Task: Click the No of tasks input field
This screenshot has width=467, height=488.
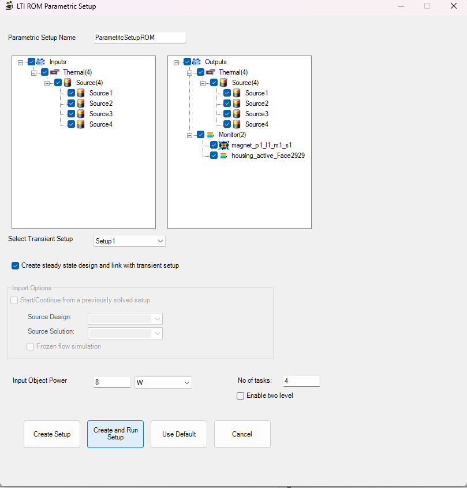Action: (x=301, y=381)
